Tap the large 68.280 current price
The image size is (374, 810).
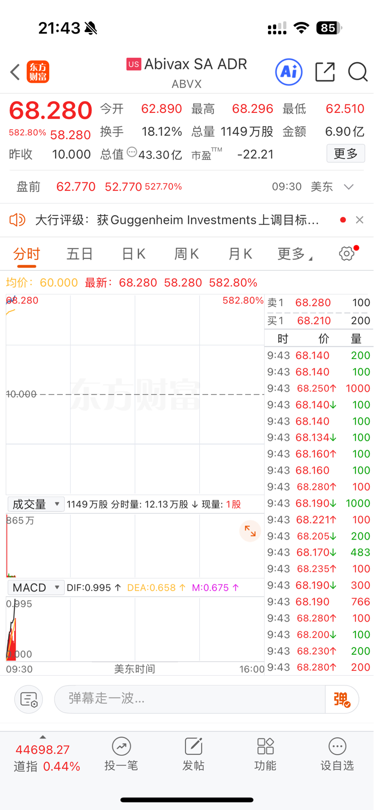click(x=51, y=110)
